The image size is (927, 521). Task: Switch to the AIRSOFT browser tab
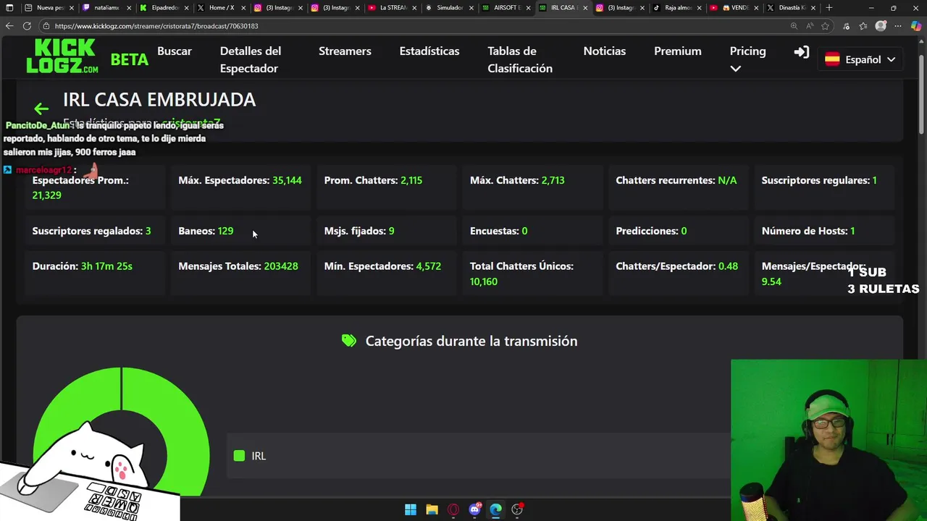[506, 7]
